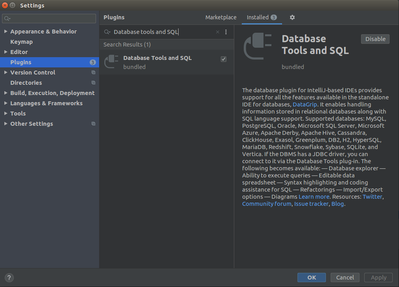Expand Build, Execution, Deployment section
The image size is (399, 287).
(6, 93)
